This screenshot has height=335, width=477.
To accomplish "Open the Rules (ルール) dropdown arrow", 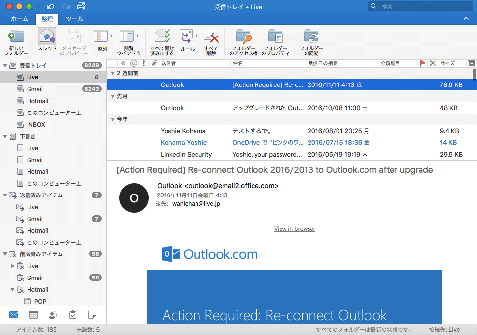I will click(x=196, y=36).
